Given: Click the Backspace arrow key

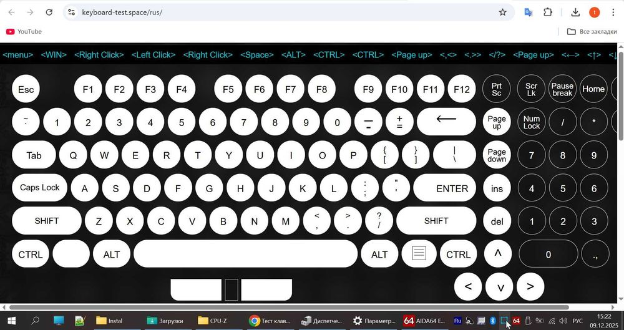Looking at the screenshot, I should 446,122.
